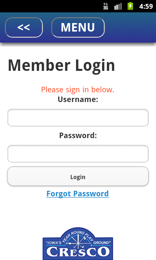Click the Member Login heading

[61, 66]
